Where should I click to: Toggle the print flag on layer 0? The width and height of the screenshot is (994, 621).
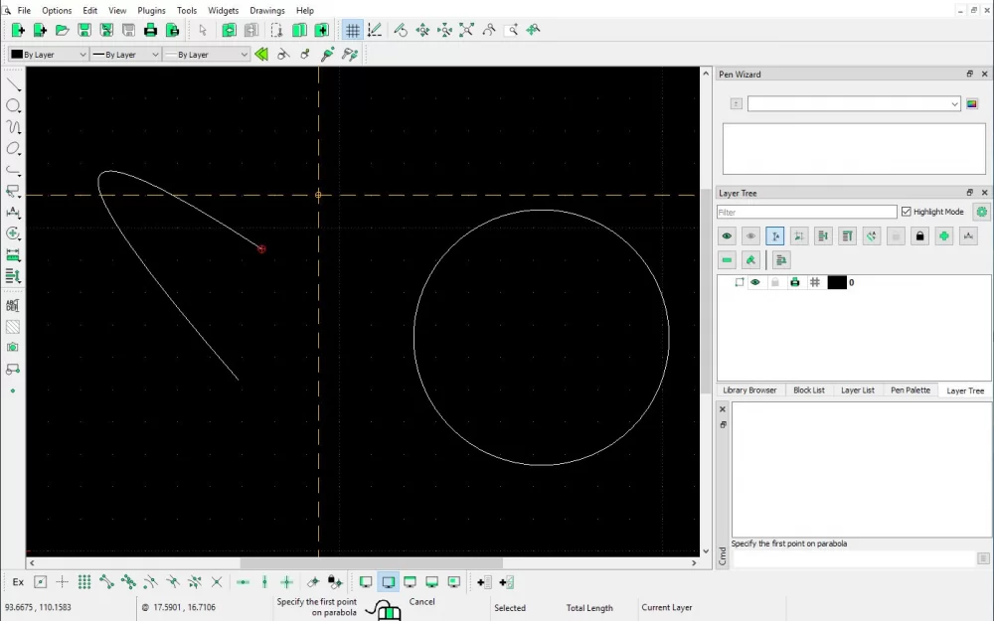(794, 282)
